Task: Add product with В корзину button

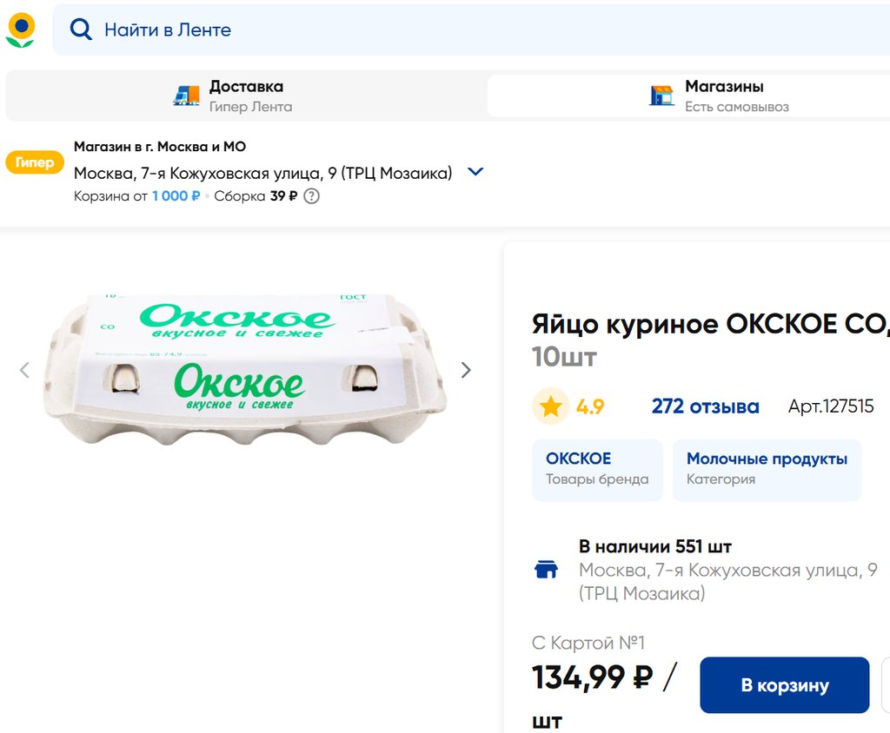Action: pyautogui.click(x=784, y=685)
